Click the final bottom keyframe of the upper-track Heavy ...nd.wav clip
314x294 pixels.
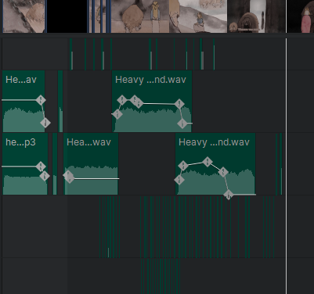[182, 124]
